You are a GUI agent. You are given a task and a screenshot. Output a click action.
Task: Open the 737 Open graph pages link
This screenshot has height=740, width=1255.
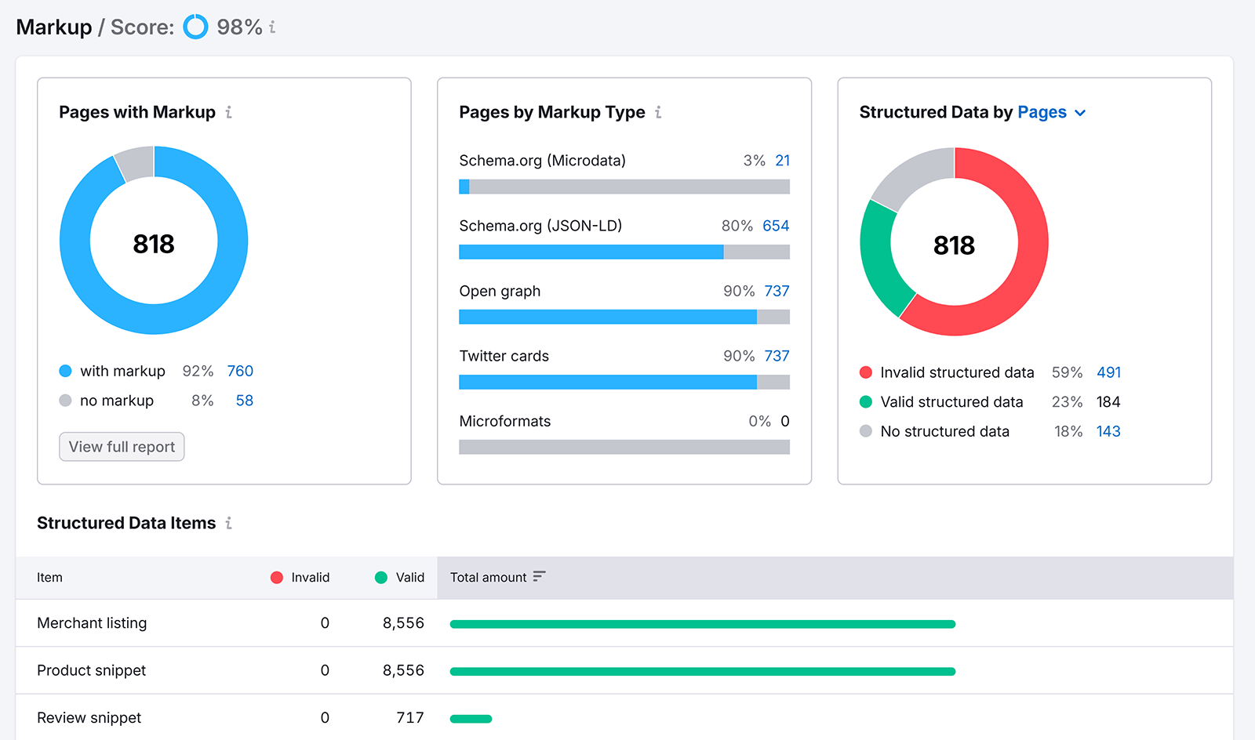coord(777,291)
